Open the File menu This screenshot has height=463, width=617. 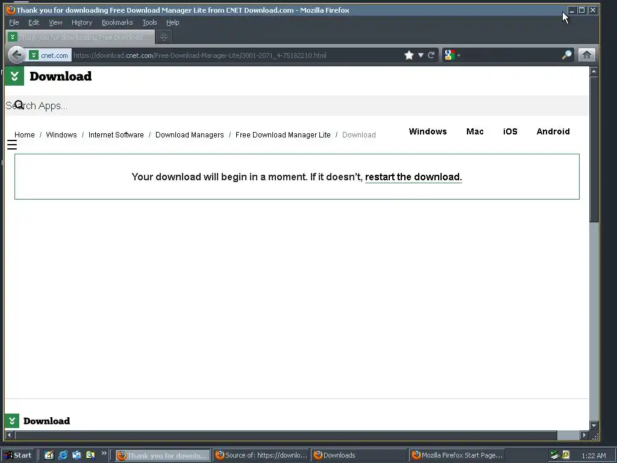pos(14,22)
